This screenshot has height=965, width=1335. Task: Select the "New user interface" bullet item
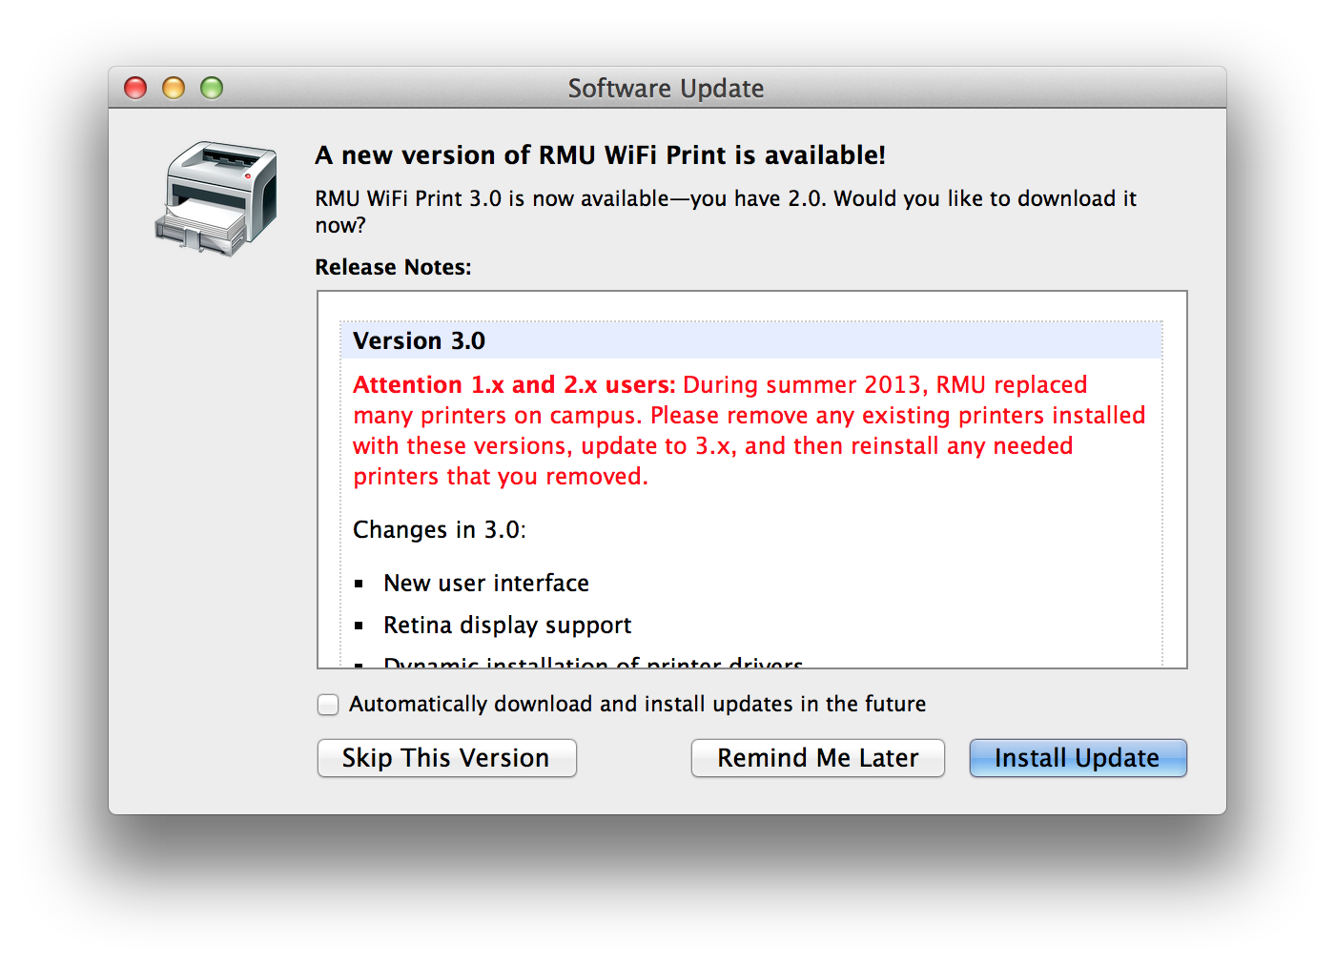click(485, 584)
